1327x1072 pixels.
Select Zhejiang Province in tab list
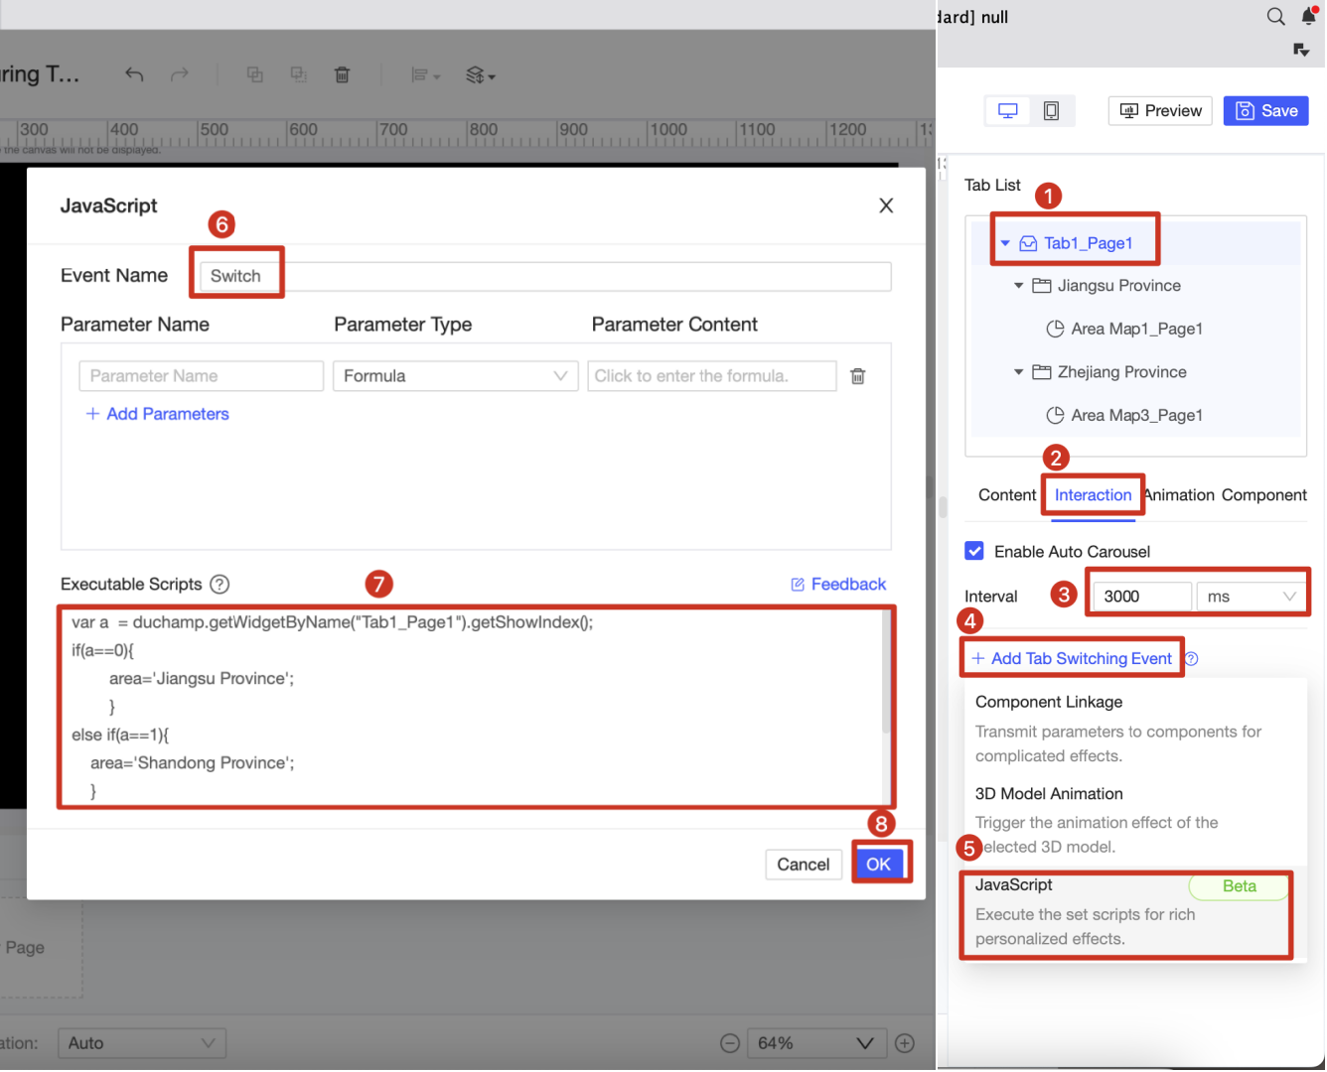1122,372
